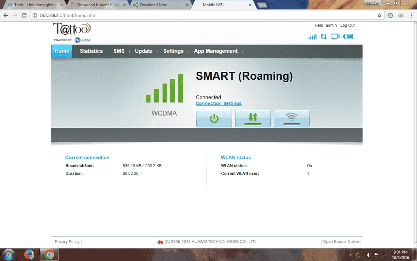Click the signal strength icon in header

click(312, 37)
